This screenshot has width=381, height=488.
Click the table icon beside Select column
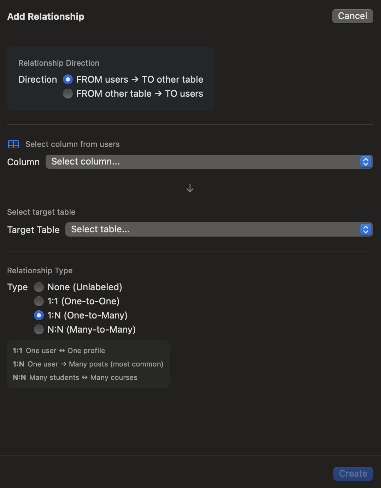tap(13, 144)
